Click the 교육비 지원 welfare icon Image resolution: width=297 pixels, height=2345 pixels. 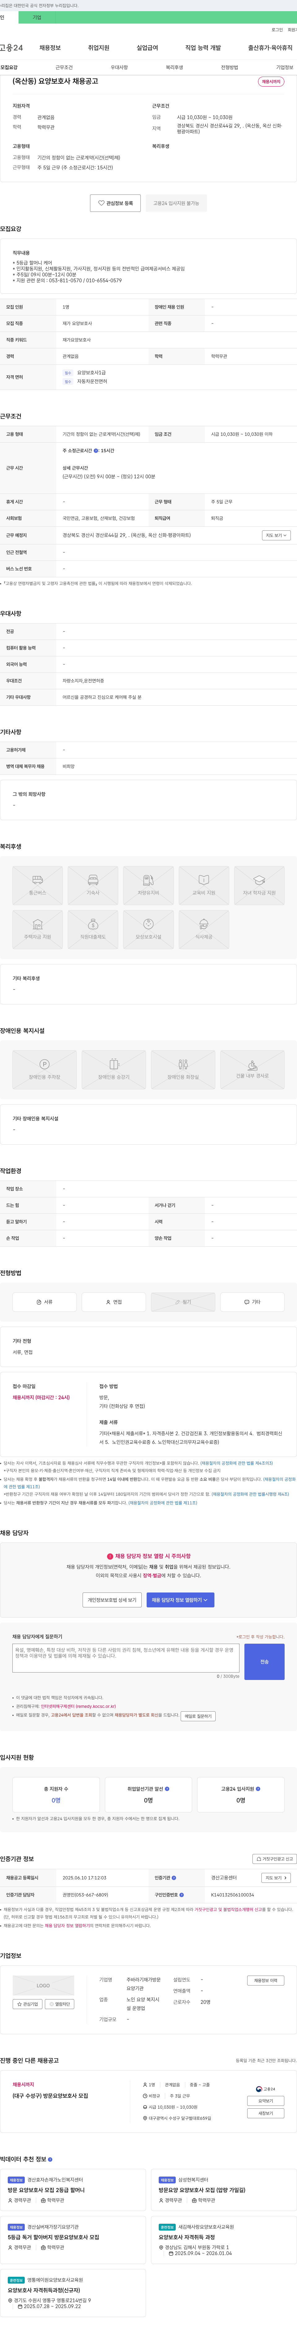tap(204, 886)
